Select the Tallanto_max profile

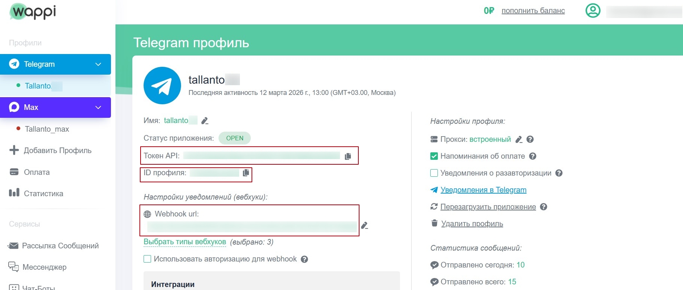click(47, 129)
